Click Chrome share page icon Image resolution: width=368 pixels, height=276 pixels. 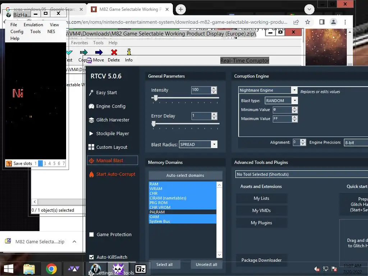click(x=296, y=22)
